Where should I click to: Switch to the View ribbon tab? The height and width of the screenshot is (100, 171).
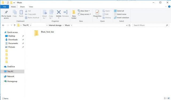[31, 7]
